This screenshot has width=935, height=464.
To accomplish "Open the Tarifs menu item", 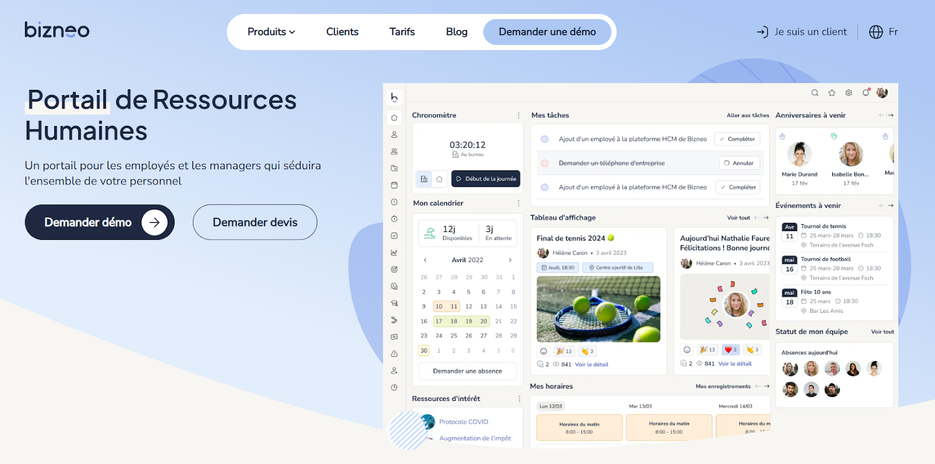I will [402, 32].
